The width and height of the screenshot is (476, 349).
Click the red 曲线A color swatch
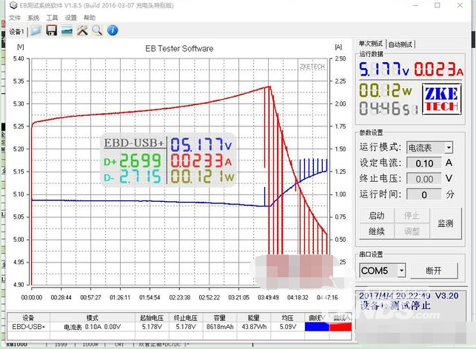[341, 327]
